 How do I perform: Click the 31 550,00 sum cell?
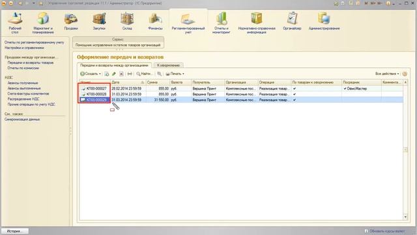tap(158, 100)
